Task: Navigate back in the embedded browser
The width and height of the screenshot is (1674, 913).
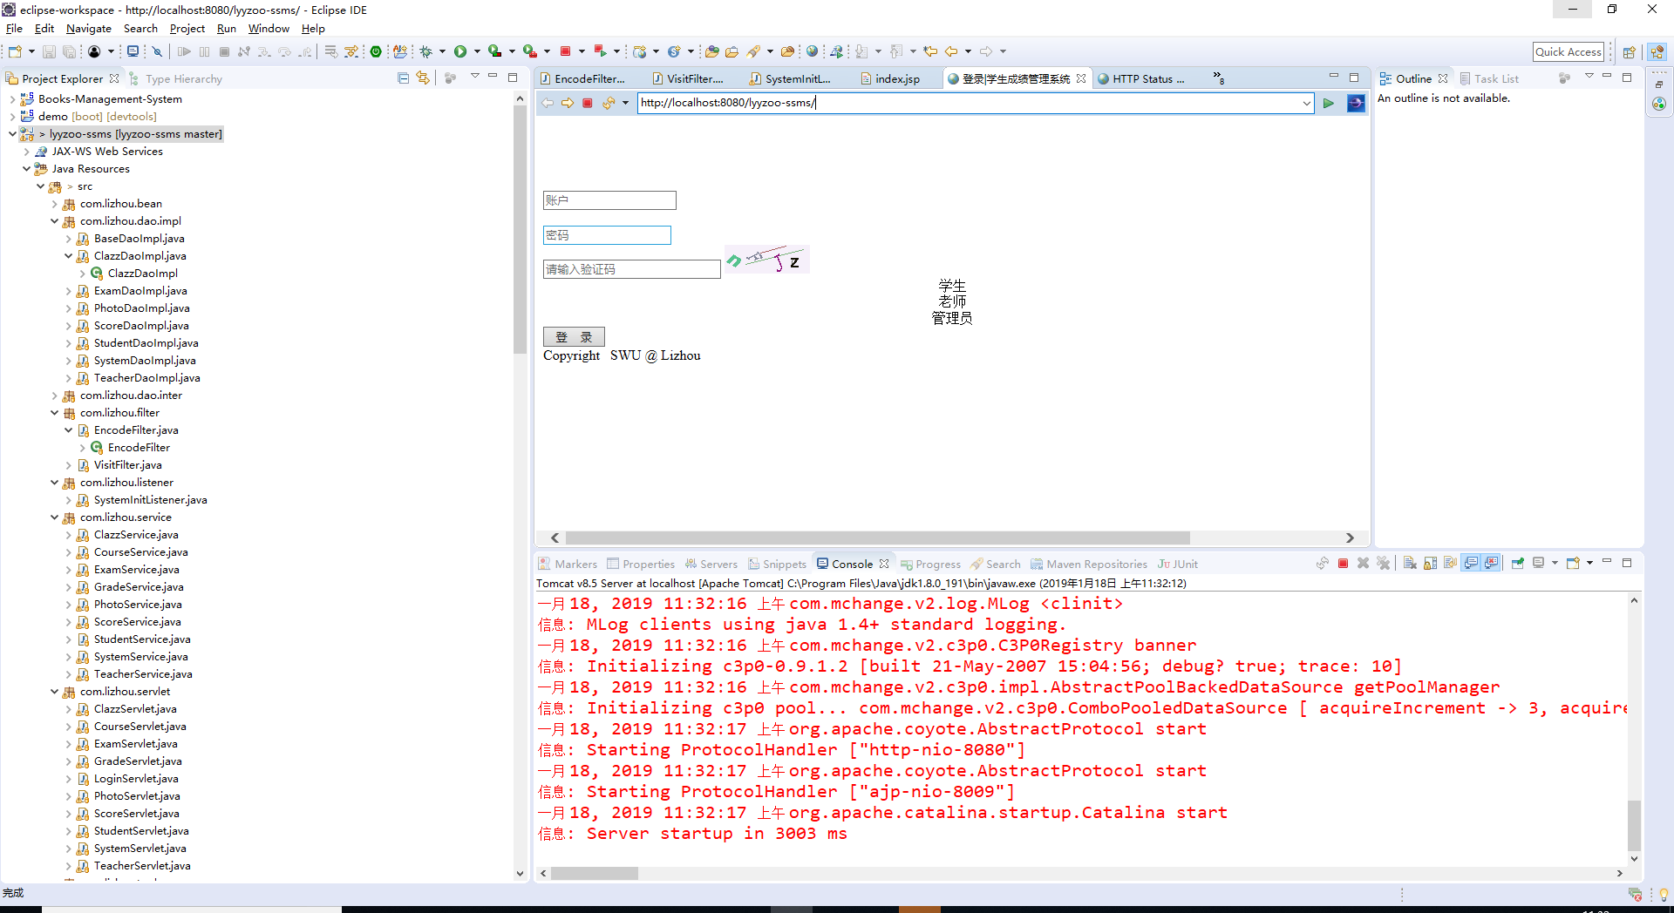Action: [548, 103]
